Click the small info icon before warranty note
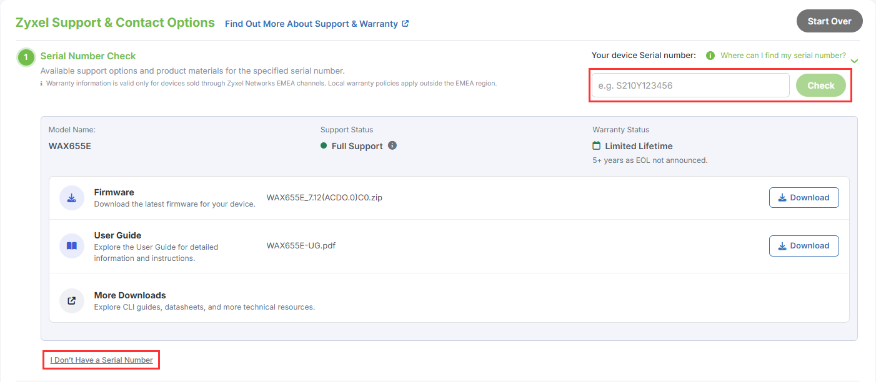 tap(42, 84)
